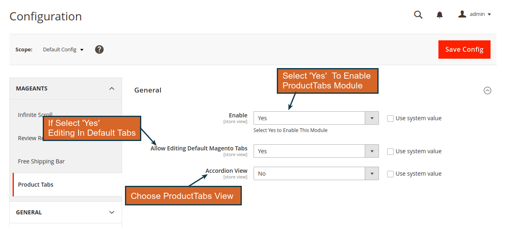Check Use system value for Accordion View
The height and width of the screenshot is (227, 506).
click(390, 174)
